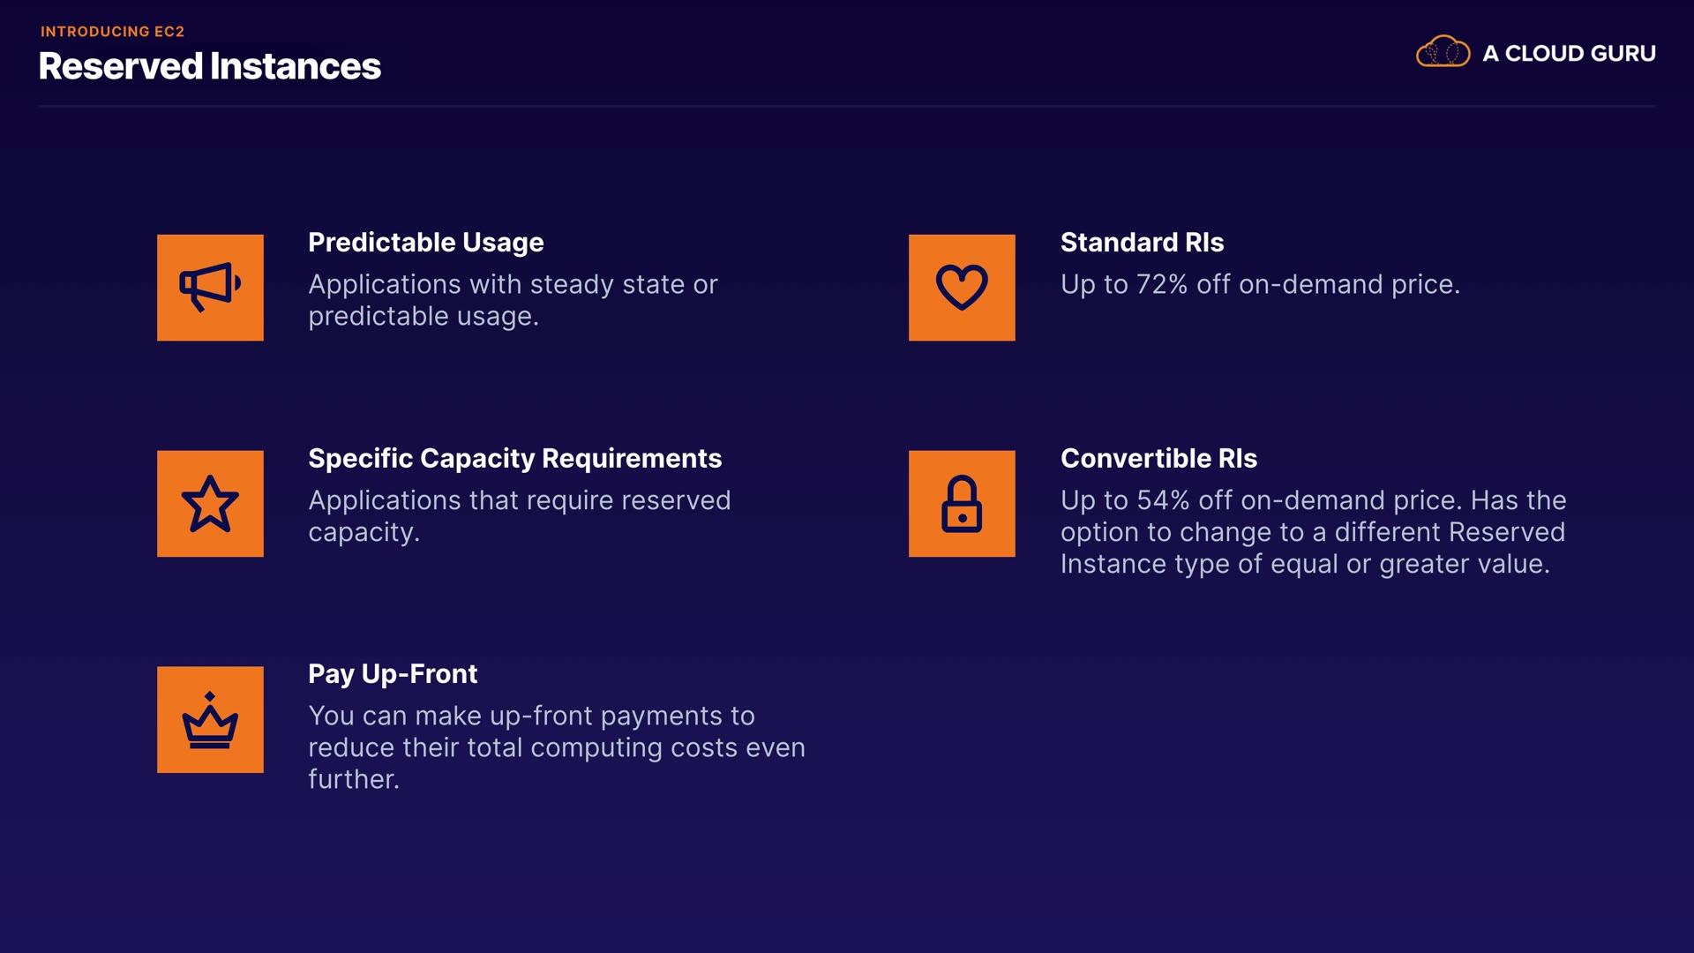Image resolution: width=1694 pixels, height=953 pixels.
Task: Click the megaphone icon for Predictable Usage
Action: click(x=210, y=287)
